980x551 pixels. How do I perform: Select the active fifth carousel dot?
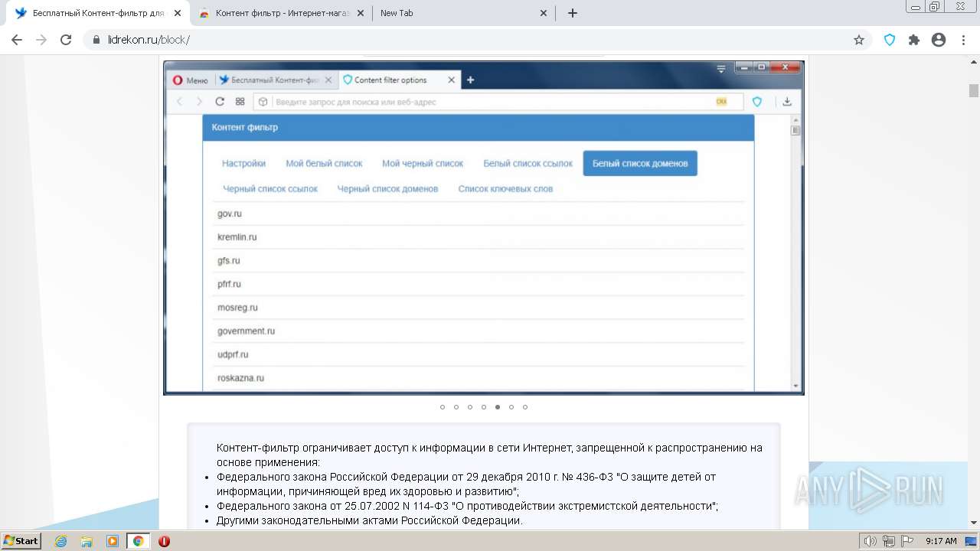[x=498, y=407]
